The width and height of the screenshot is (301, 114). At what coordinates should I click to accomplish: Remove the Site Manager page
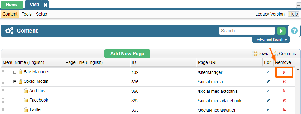coord(284,72)
